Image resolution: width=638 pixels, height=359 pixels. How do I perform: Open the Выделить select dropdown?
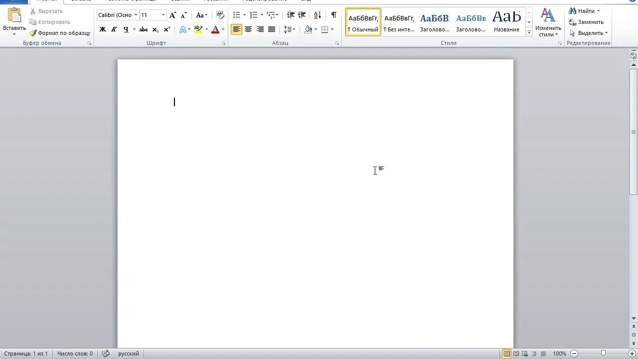coord(589,33)
